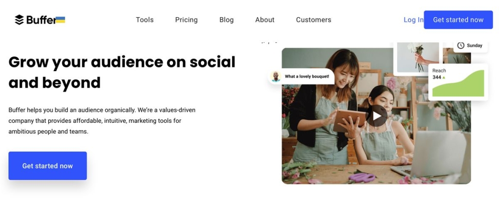Click the clock icon next to Sunday
Image resolution: width=499 pixels, height=214 pixels.
(461, 45)
